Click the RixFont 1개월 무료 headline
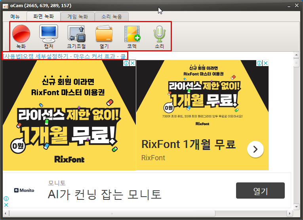 [x=189, y=144]
